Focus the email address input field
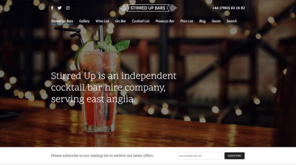This screenshot has height=165, width=296. pos(200,156)
